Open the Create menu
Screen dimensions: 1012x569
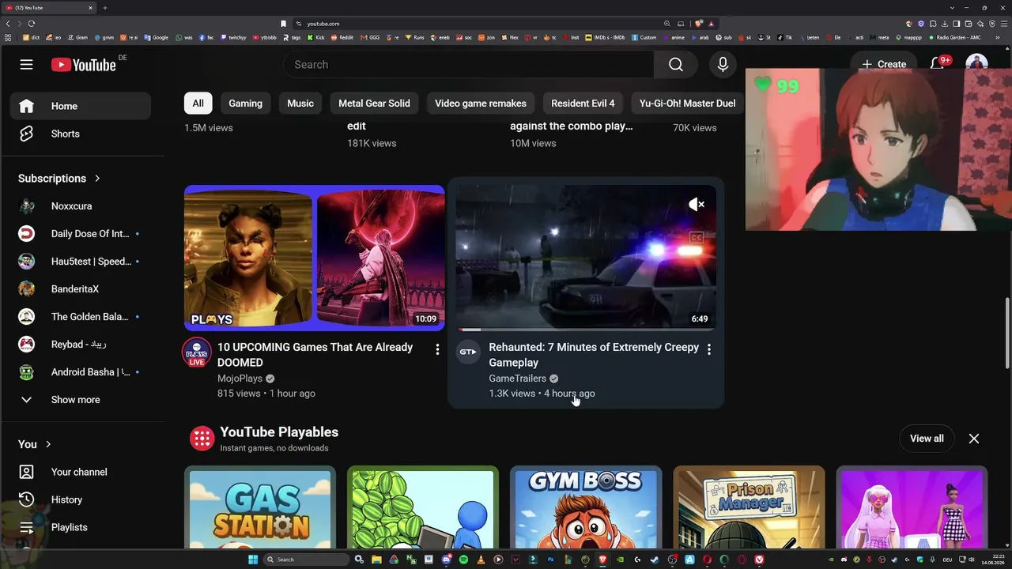click(884, 65)
